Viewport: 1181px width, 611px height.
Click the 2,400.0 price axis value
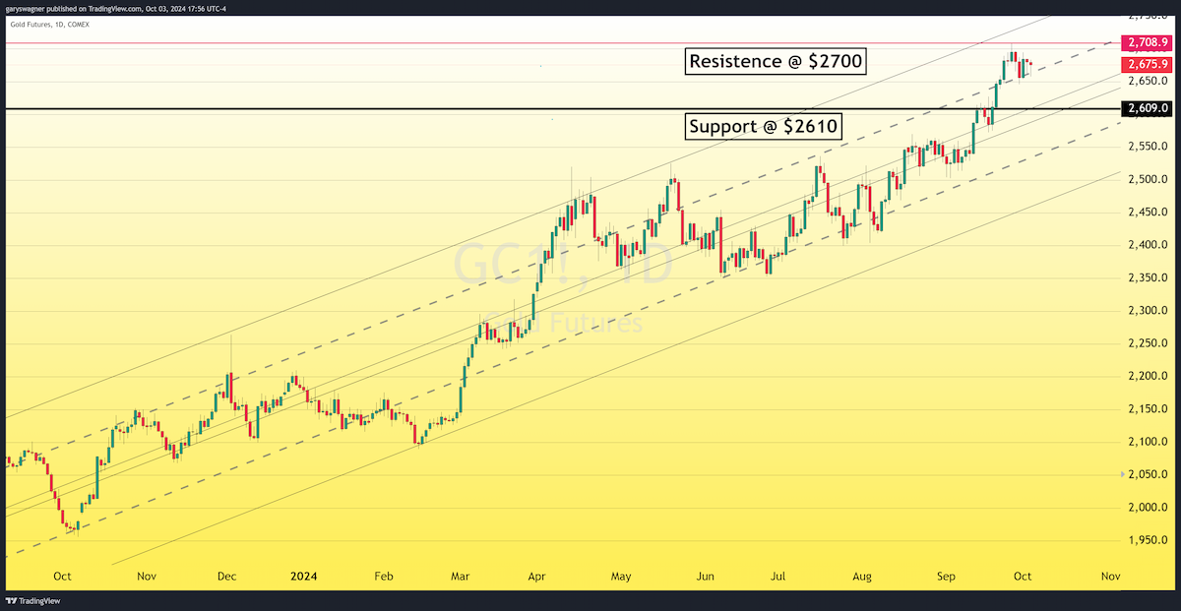point(1148,245)
